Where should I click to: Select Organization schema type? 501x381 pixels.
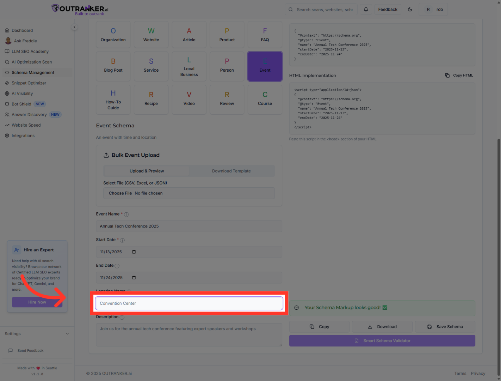point(113,35)
